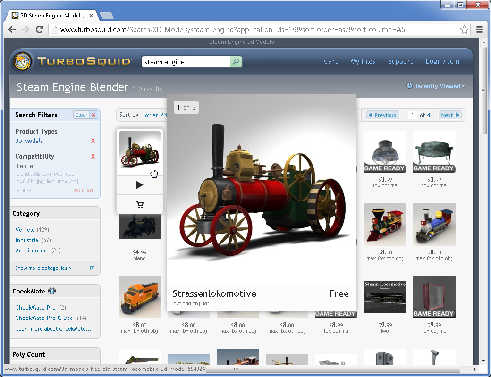Go to Next results page
Screen dimensions: 491x377
tap(450, 115)
